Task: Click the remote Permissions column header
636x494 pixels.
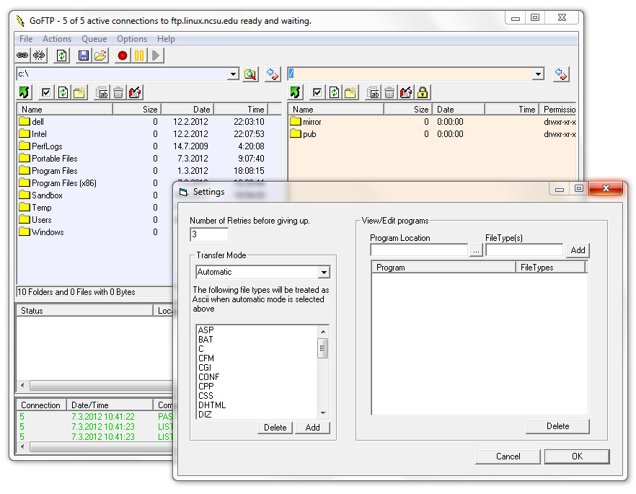Action: pos(557,109)
